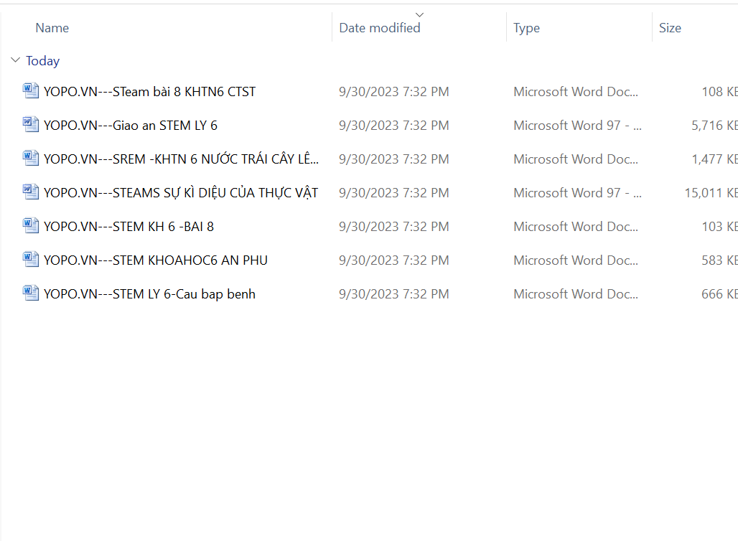Collapse the Today group chevron
This screenshot has height=541, width=738.
(15, 61)
